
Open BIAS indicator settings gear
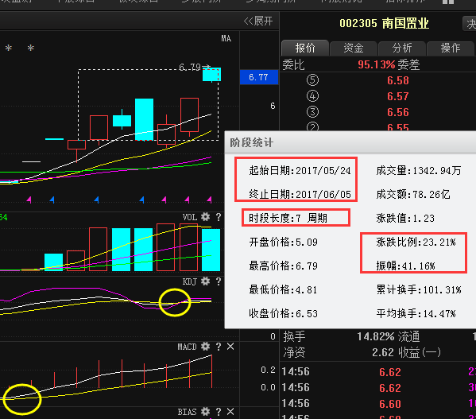206,412
